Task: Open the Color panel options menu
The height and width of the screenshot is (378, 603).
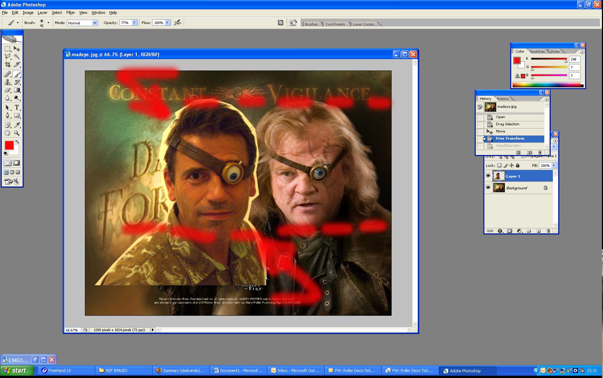Action: (582, 52)
